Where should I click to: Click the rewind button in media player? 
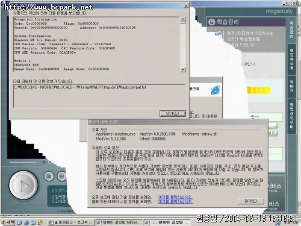point(61,177)
